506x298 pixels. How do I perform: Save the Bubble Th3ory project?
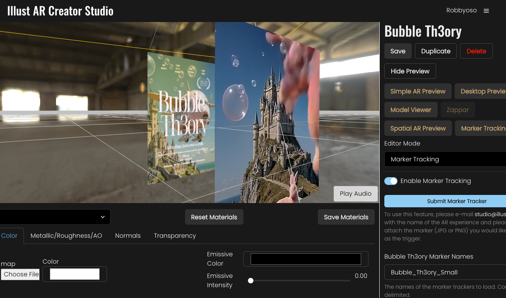[397, 51]
